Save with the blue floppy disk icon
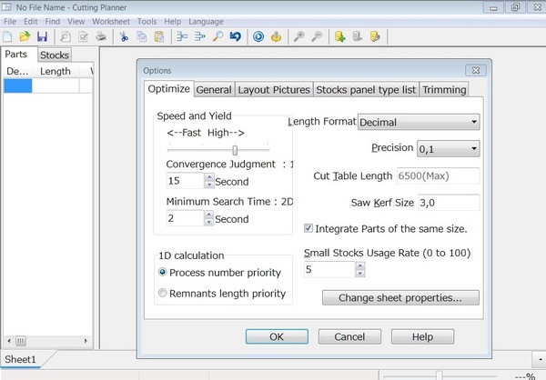The height and width of the screenshot is (380, 546). click(42, 36)
